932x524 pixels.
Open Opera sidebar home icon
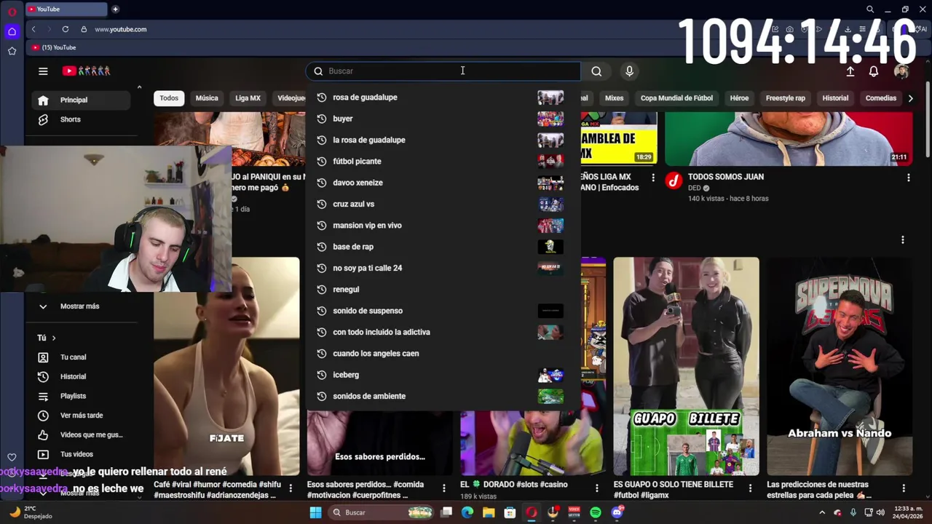(12, 31)
